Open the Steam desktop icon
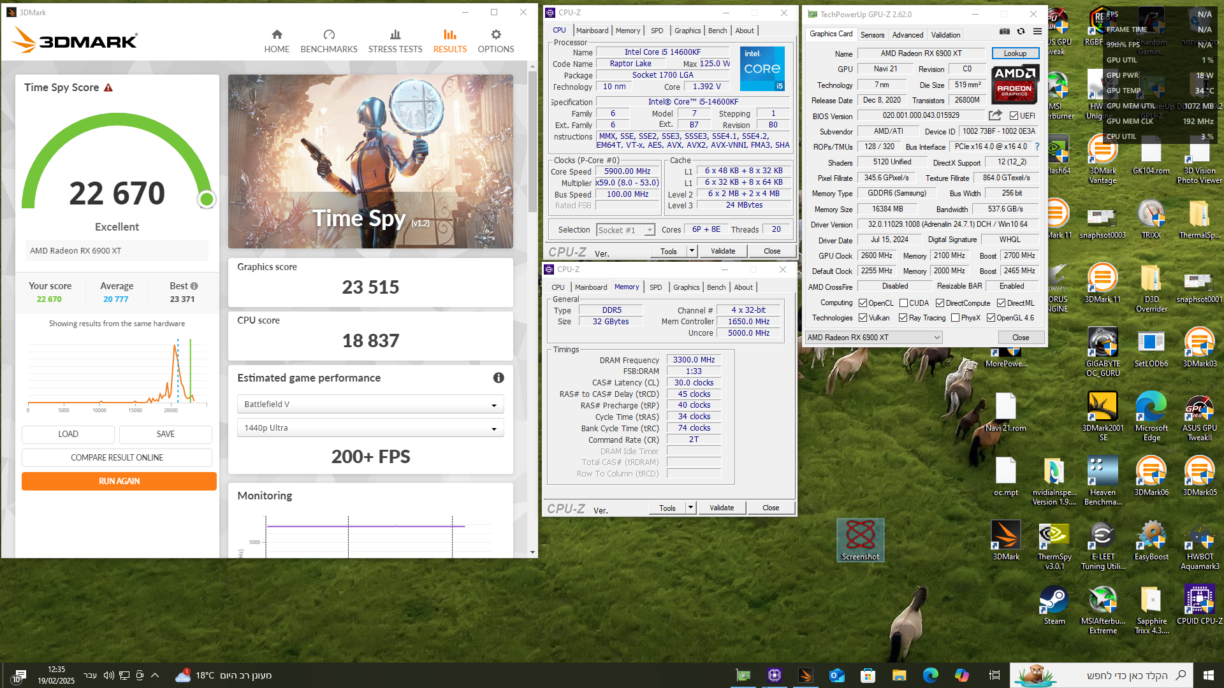Viewport: 1224px width, 688px height. pos(1054,605)
